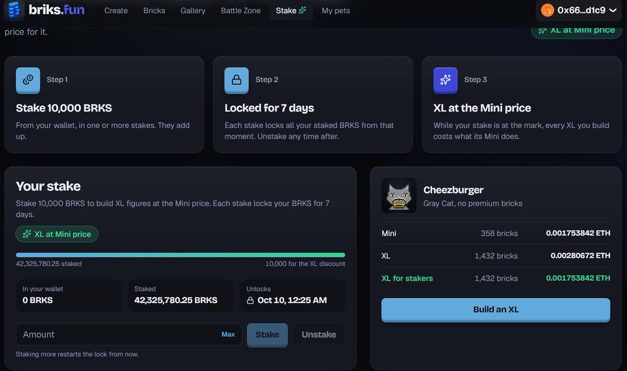
Task: Click the staking progress bar
Action: click(181, 255)
